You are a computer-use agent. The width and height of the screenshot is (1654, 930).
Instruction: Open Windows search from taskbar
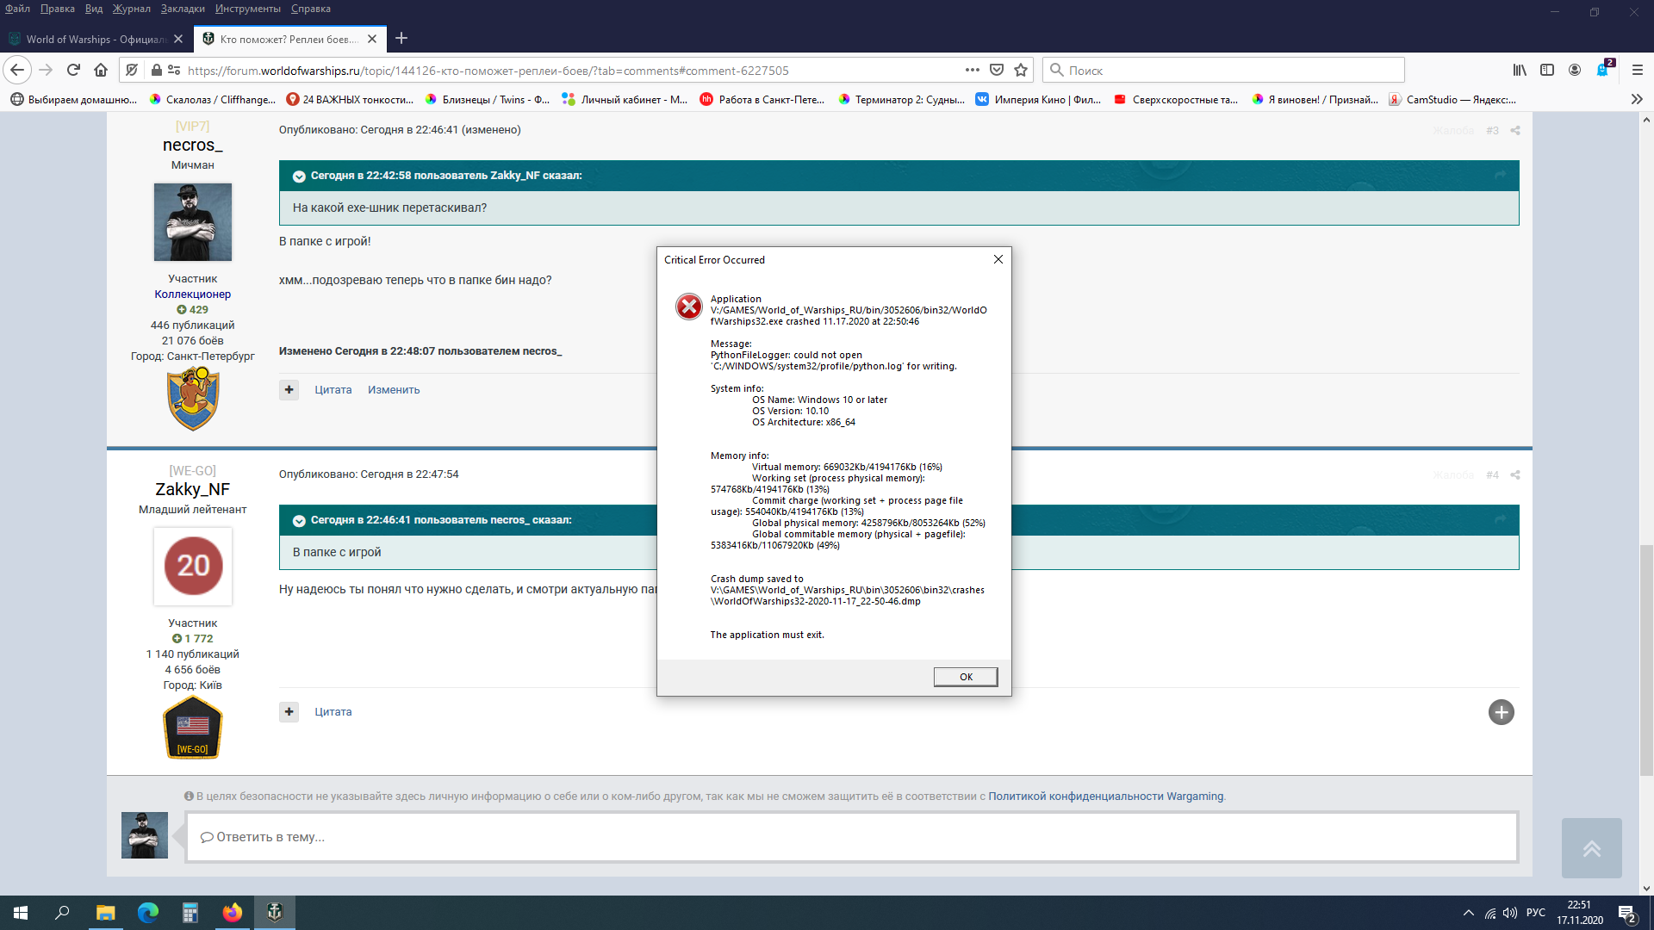tap(62, 913)
